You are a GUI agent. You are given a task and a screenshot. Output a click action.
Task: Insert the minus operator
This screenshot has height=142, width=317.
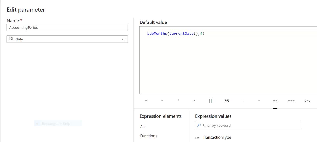pos(162,101)
